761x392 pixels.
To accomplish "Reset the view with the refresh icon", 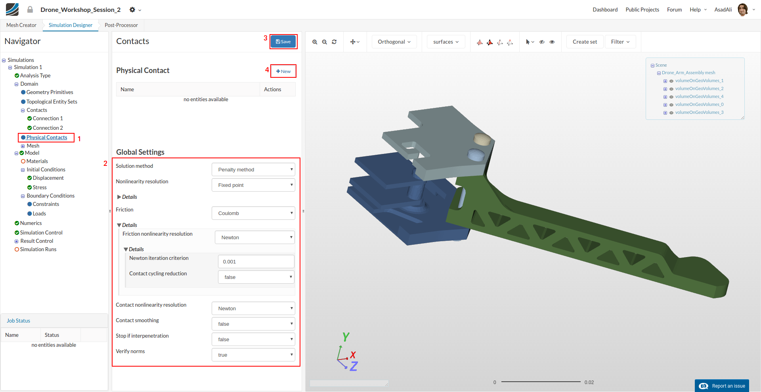I will (x=334, y=42).
